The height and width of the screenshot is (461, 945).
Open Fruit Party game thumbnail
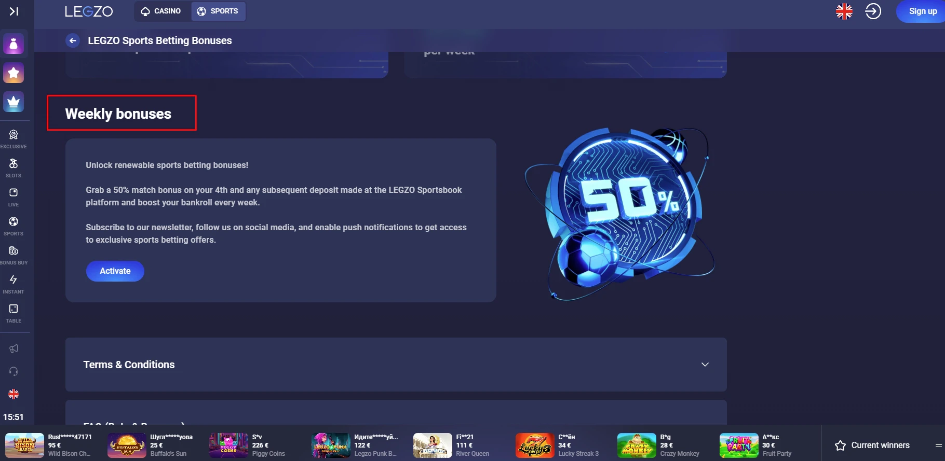coord(739,445)
